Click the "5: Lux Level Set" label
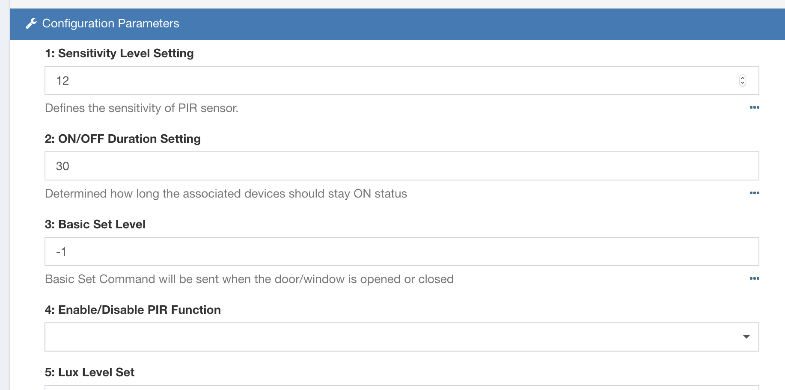This screenshot has width=785, height=390. click(89, 372)
